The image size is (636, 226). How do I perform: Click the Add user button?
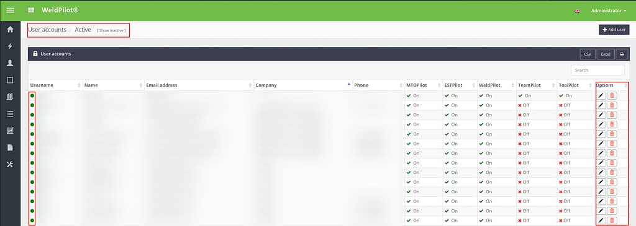[614, 30]
